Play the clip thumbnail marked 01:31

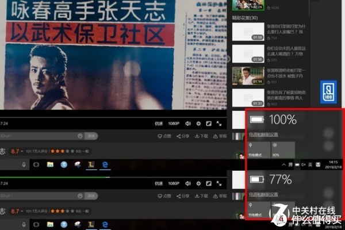click(248, 98)
